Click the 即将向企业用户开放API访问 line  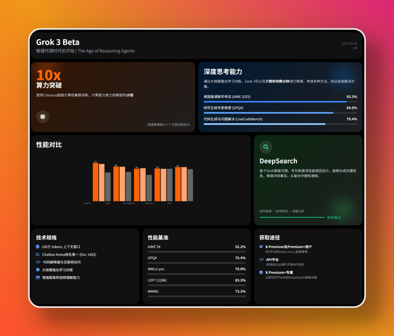(285, 265)
